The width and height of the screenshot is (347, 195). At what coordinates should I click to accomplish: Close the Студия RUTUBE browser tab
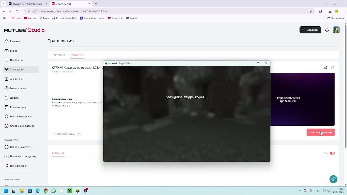click(89, 4)
